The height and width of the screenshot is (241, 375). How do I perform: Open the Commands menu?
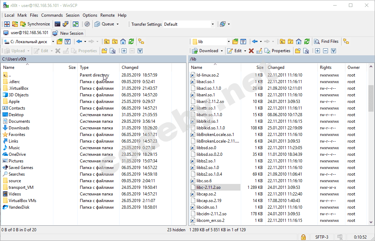click(52, 15)
